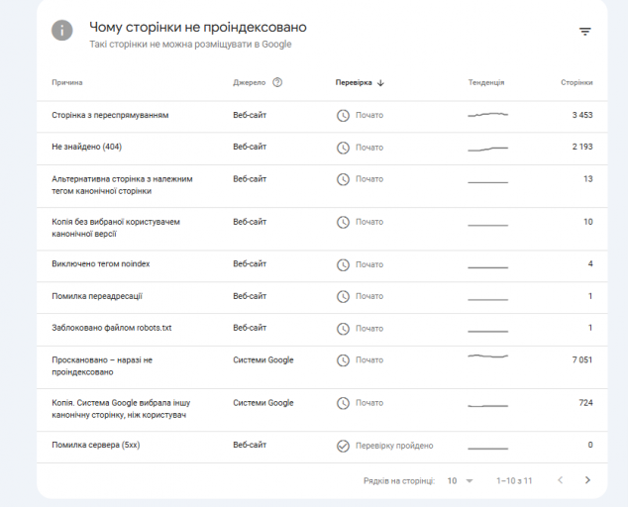628x507 pixels.
Task: Sort by Джерело column header
Action: click(249, 82)
